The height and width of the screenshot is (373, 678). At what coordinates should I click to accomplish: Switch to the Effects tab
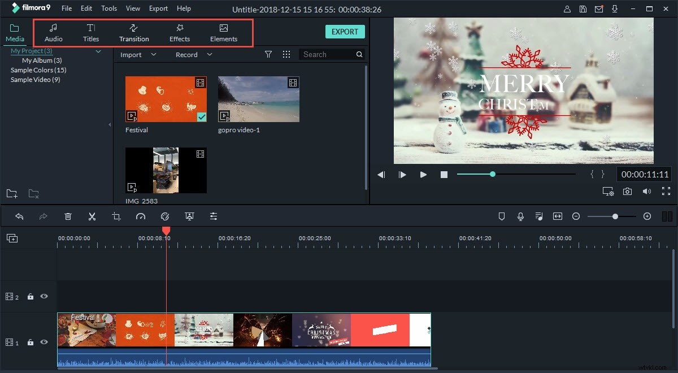[179, 32]
